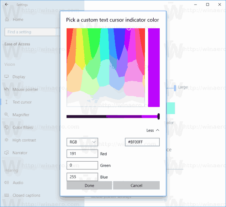Open the Audio settings page

18,183
